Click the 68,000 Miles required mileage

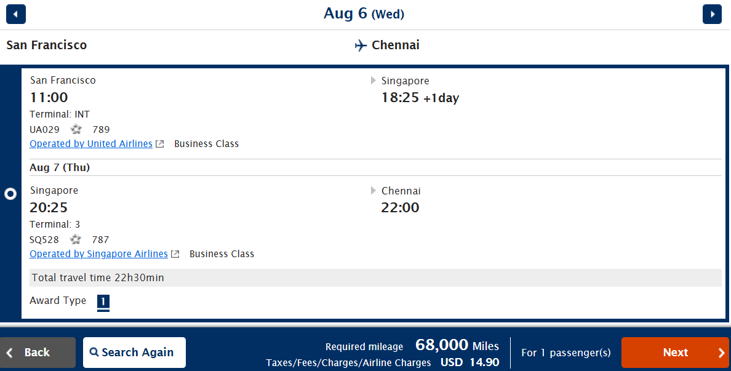click(x=457, y=345)
